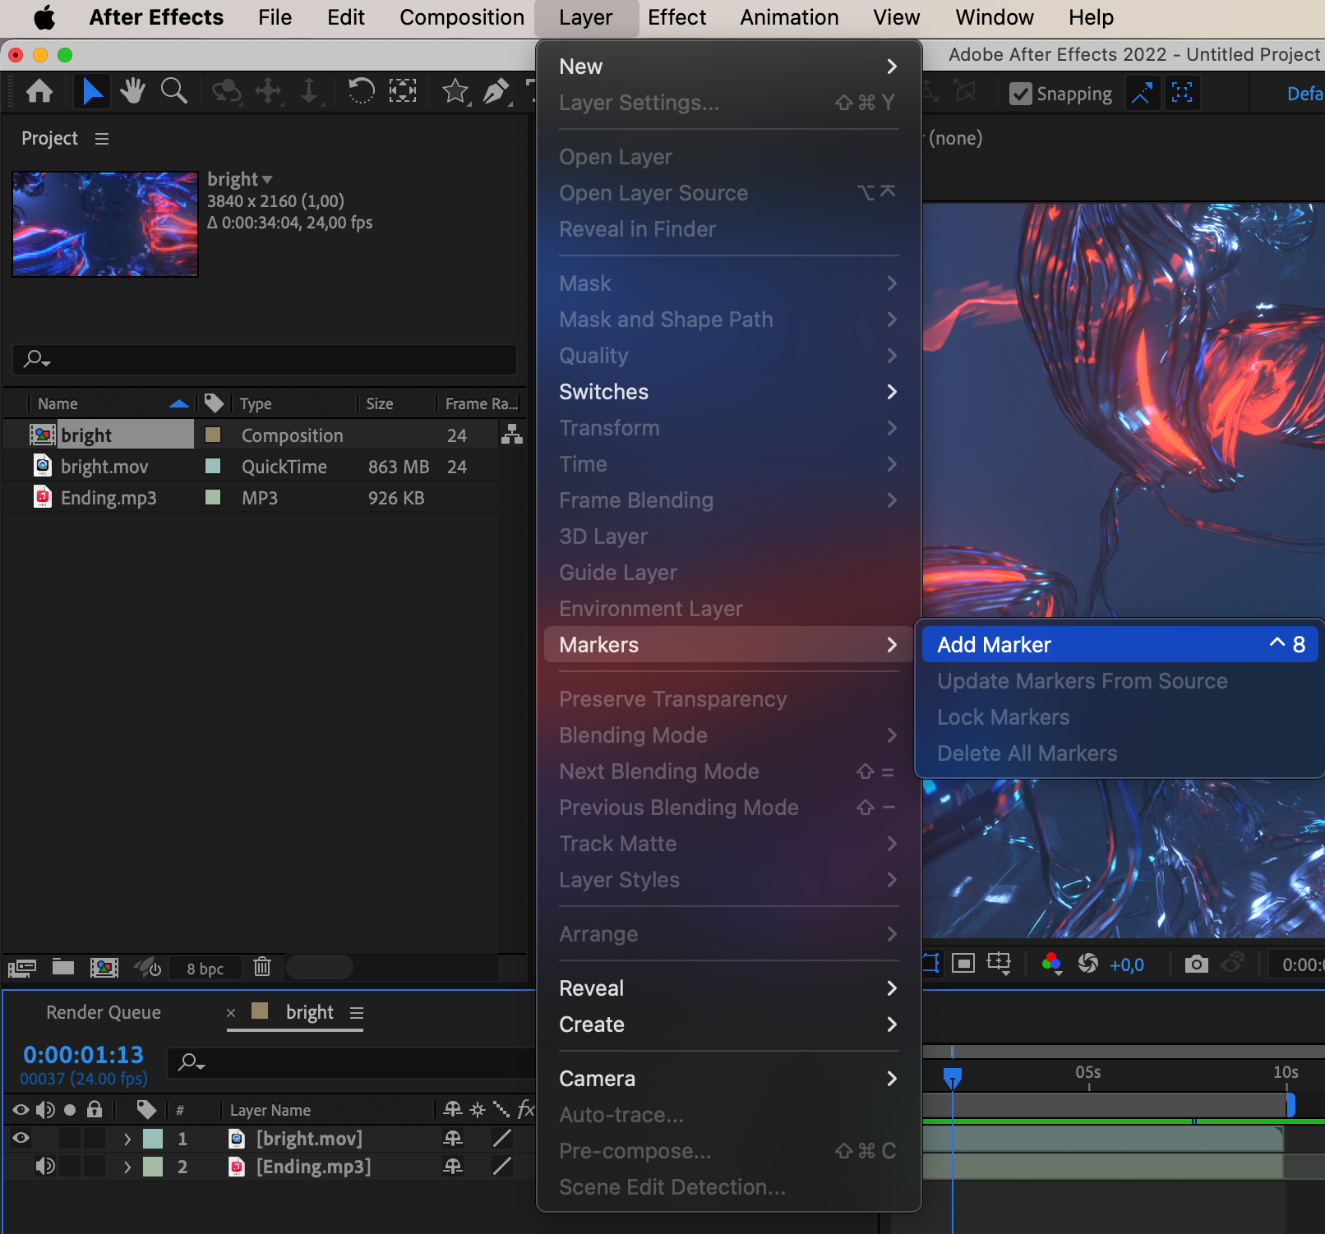Click the label color swatch of bright.mov layer
This screenshot has width=1325, height=1234.
(x=153, y=1139)
